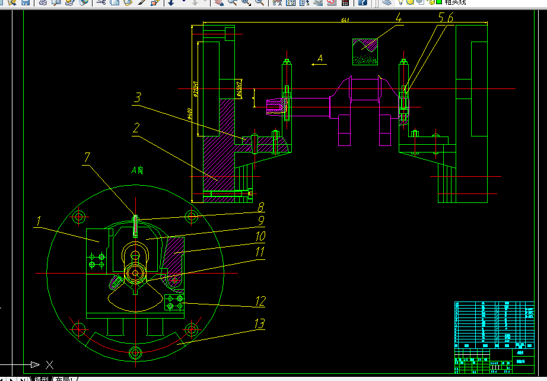547x381 pixels.
Task: Click the Cut scissors icon
Action: point(101,2)
